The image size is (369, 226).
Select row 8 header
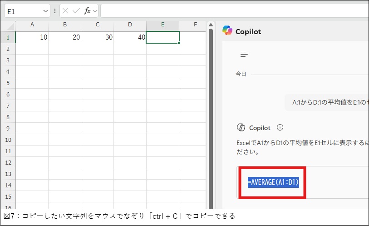(8, 117)
